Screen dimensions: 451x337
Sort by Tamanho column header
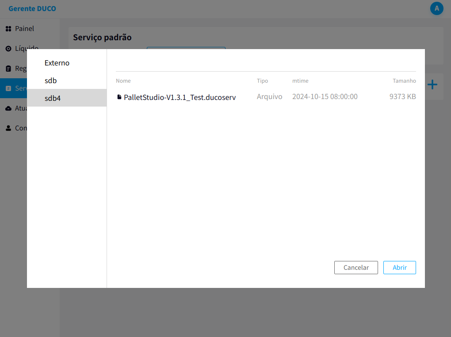point(404,81)
